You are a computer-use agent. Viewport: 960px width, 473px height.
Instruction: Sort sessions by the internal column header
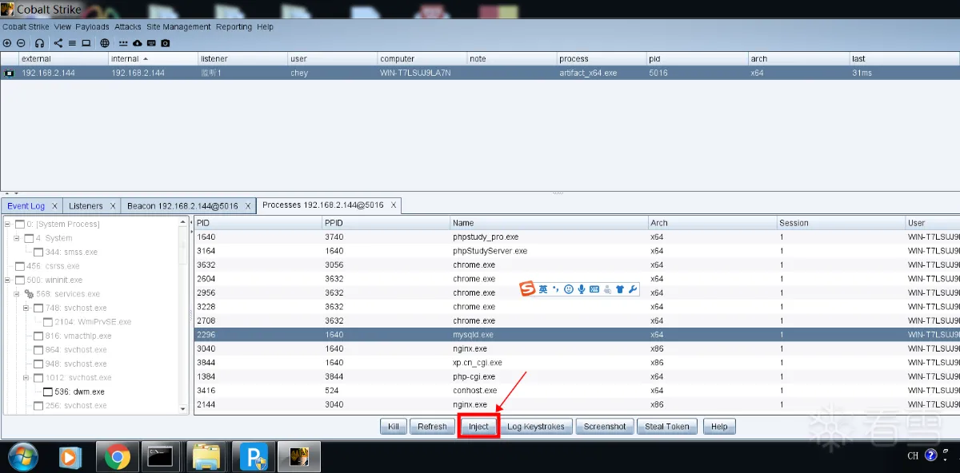154,58
